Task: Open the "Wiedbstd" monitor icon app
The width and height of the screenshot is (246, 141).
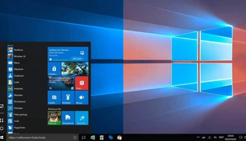Action: tap(15, 69)
